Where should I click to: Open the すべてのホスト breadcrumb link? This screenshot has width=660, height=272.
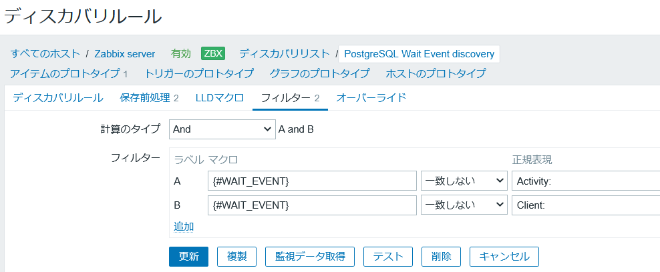(x=45, y=53)
